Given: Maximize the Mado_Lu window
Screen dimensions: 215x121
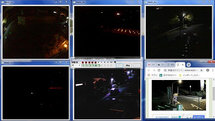Looking at the screenshot, I should point(60,2).
